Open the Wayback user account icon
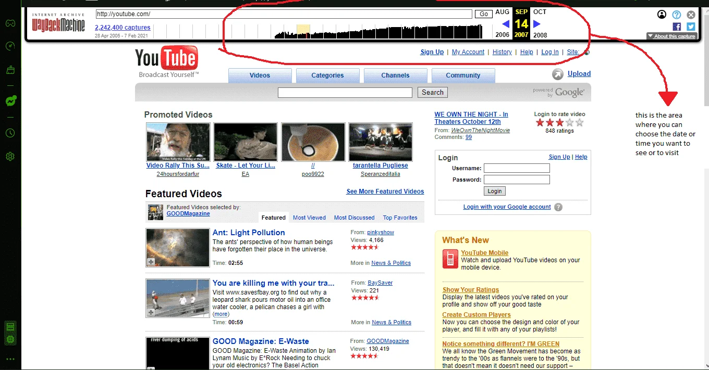The width and height of the screenshot is (709, 370). click(x=662, y=15)
